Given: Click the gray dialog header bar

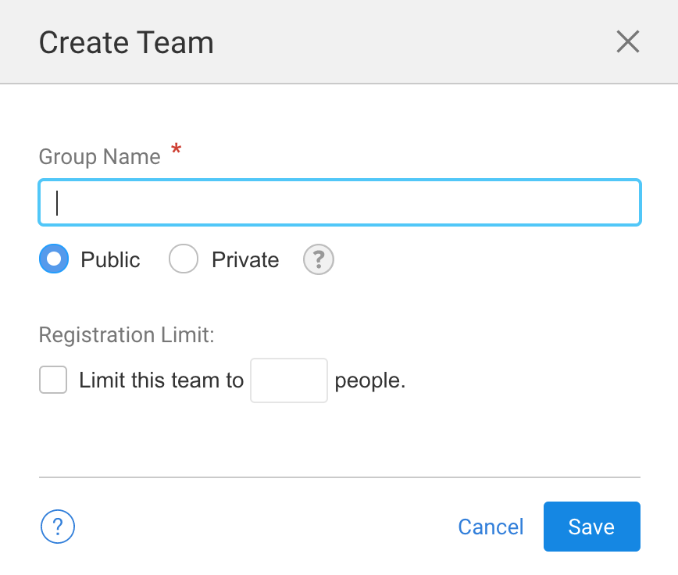Looking at the screenshot, I should tap(391, 41).
